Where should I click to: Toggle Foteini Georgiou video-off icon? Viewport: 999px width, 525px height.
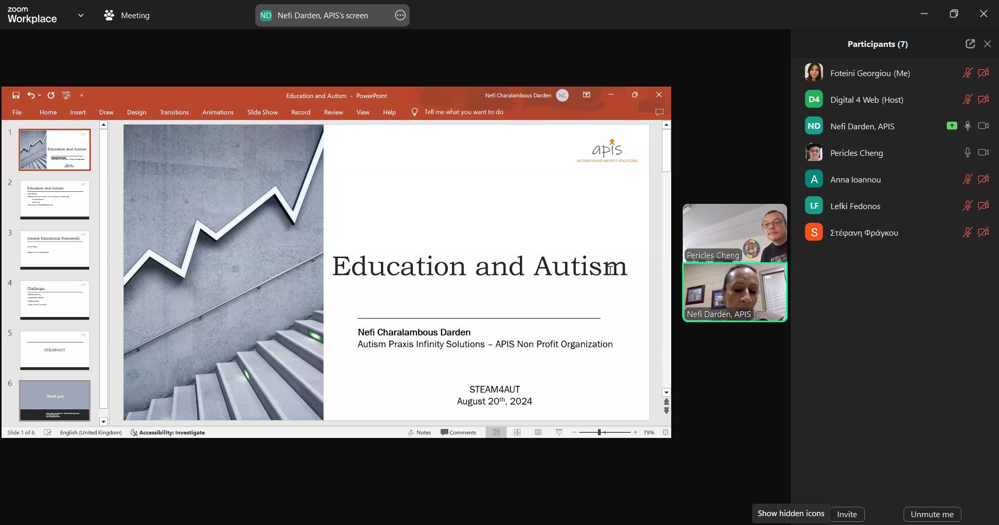pyautogui.click(x=984, y=73)
